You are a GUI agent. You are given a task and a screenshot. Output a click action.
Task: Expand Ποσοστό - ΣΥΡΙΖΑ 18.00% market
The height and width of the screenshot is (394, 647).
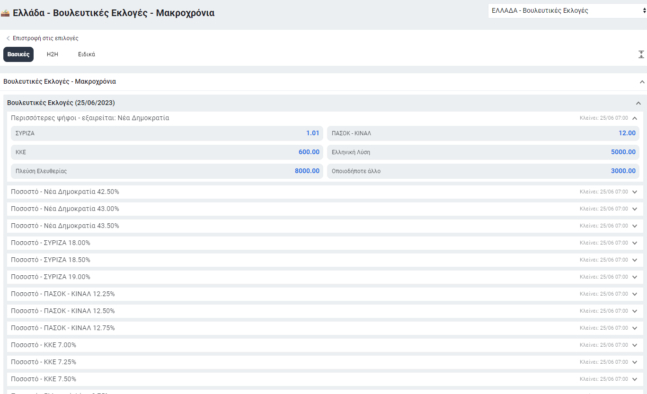tap(635, 243)
